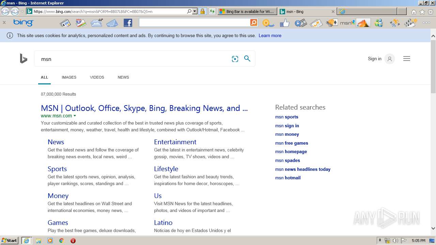436x245 pixels.
Task: Open the Latino sublink
Action: tap(163, 223)
